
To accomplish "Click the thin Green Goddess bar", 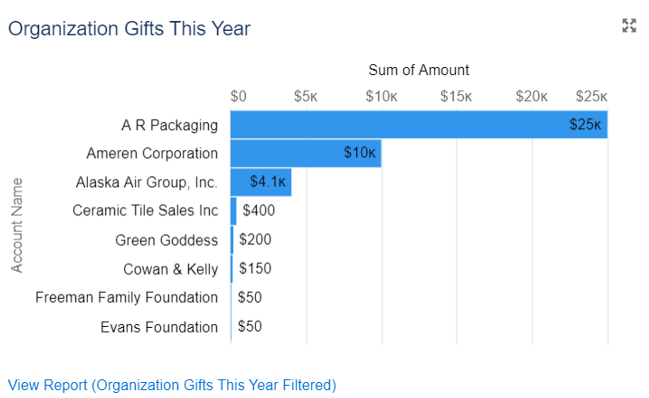I will (x=232, y=240).
